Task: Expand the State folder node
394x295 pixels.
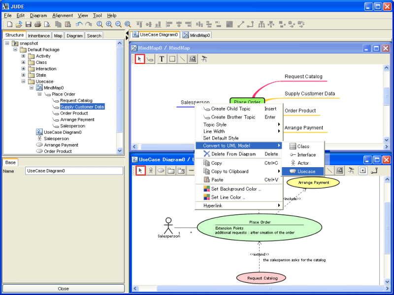Action: coord(23,75)
